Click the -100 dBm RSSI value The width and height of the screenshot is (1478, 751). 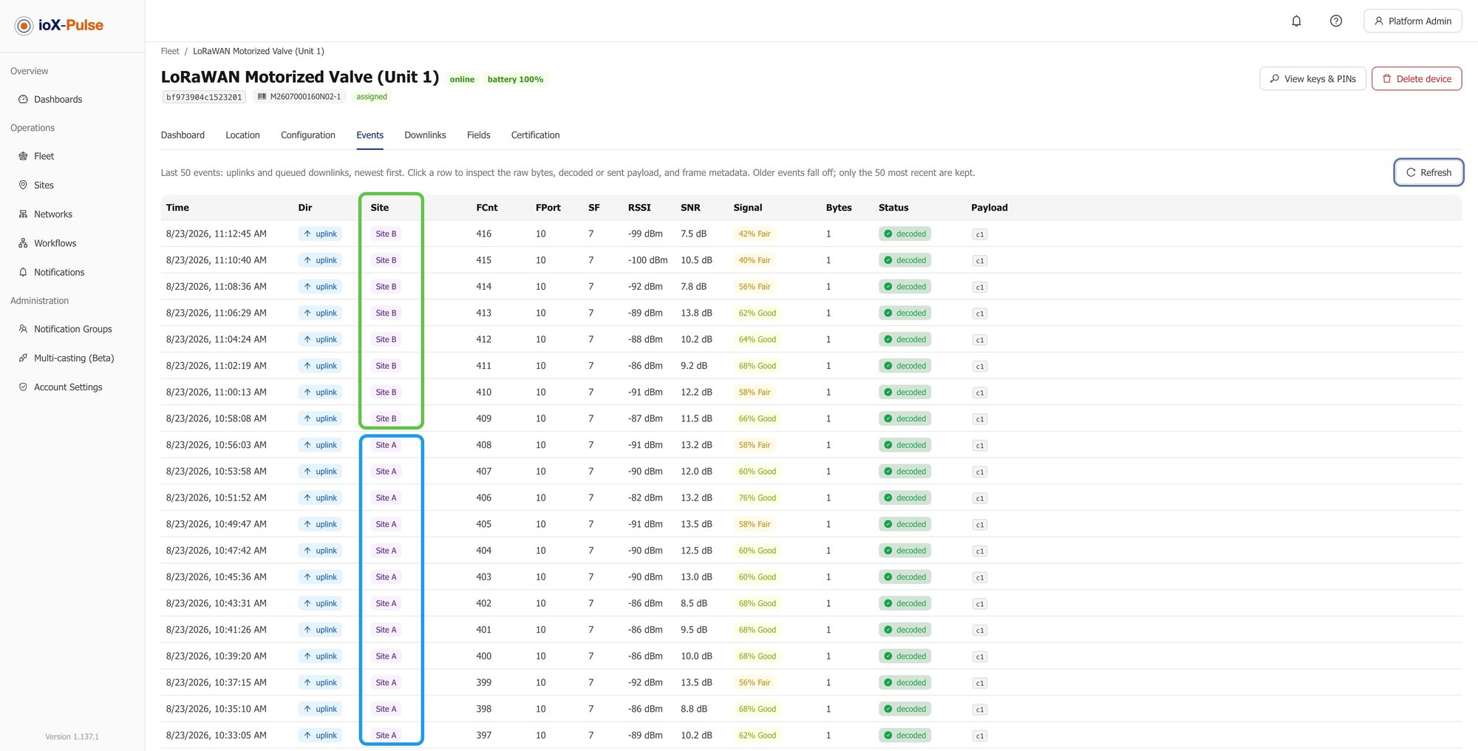pos(648,260)
